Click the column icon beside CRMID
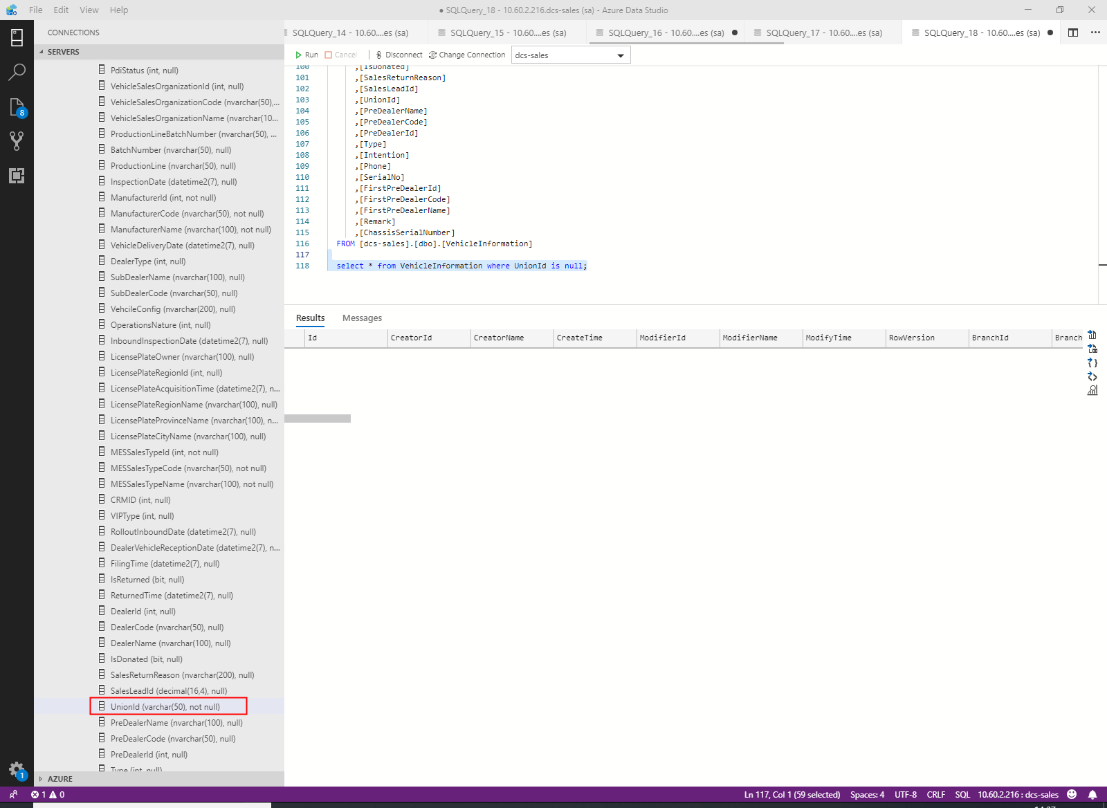 pyautogui.click(x=102, y=499)
